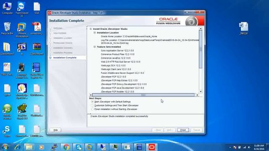Image resolution: width=269 pixels, height=151 pixels.
Task: Click Oracle Home Location path text
Action: 140,36
